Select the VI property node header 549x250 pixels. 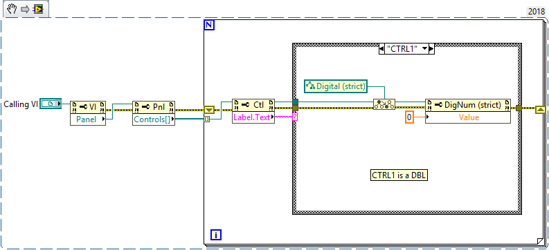tap(88, 106)
